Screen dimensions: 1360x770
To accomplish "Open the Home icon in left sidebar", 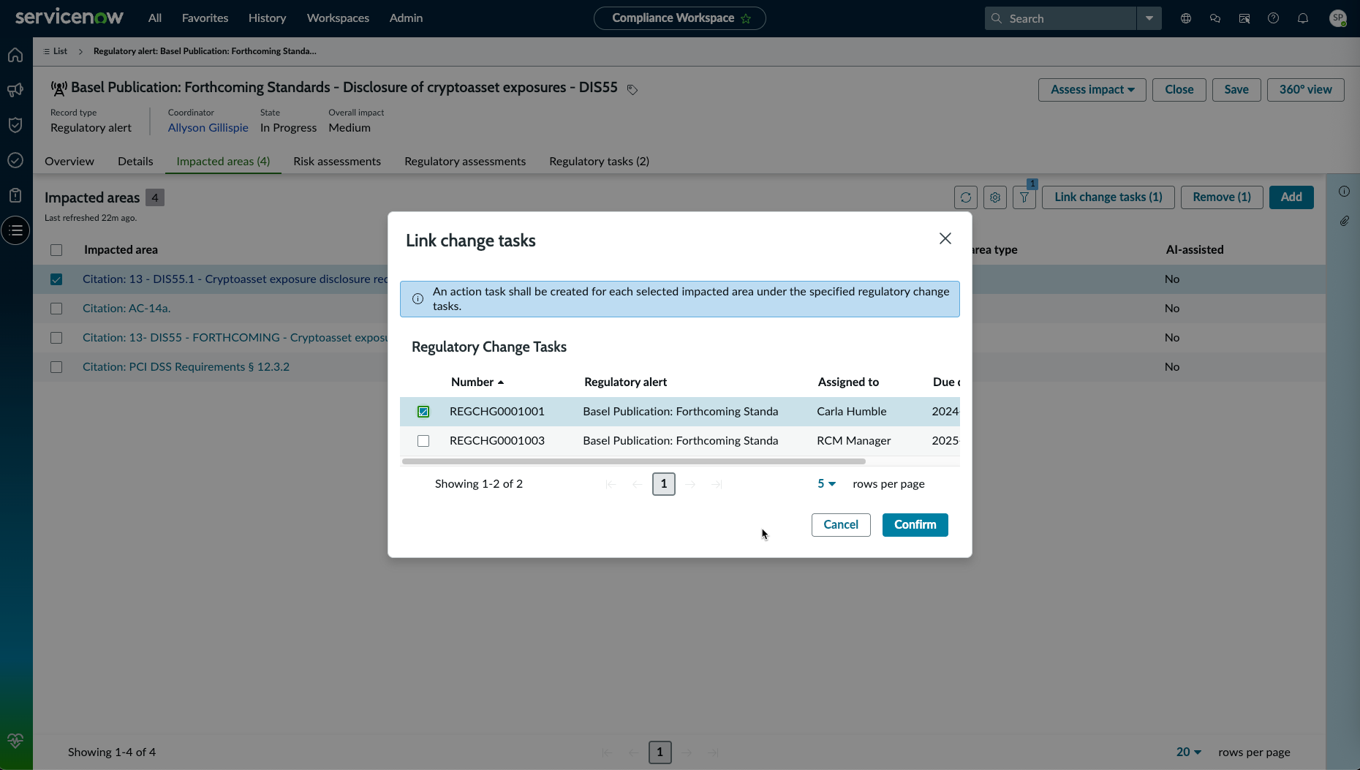I will point(15,55).
